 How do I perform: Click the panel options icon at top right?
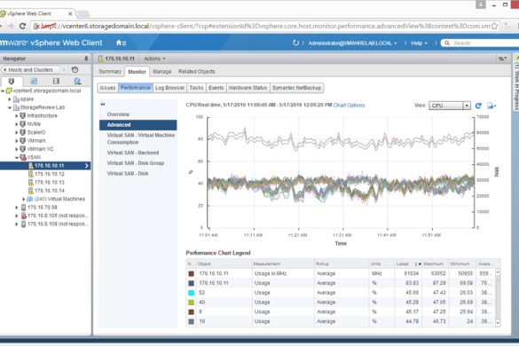502,59
